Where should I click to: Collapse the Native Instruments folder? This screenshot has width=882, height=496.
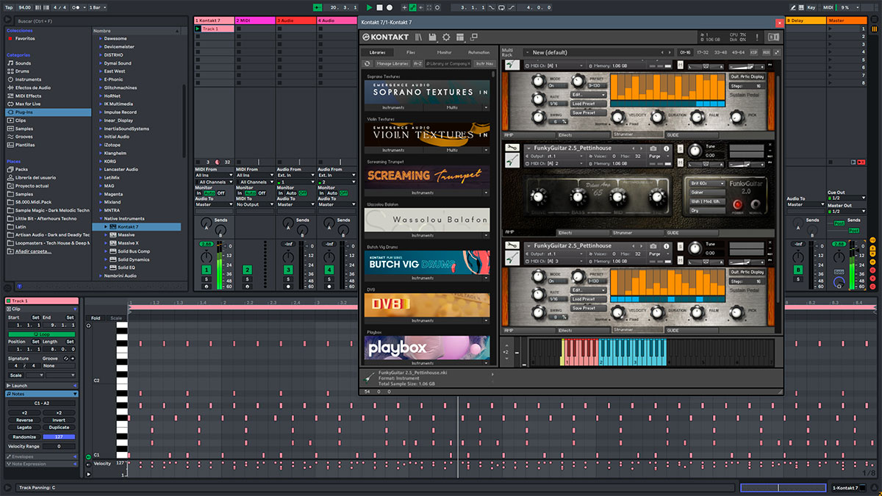(x=101, y=219)
